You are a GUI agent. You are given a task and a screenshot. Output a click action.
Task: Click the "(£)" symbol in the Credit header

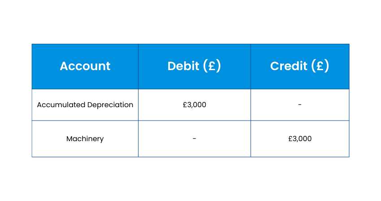pos(320,66)
